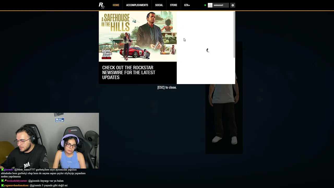Viewport: 334px width, 188px height.
Task: Click the "[ESC] to close." hint text
Action: (x=167, y=87)
